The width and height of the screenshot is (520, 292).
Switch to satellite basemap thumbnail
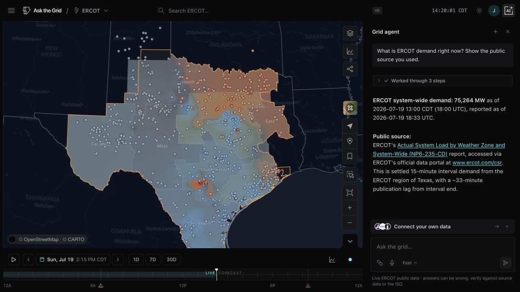350,108
